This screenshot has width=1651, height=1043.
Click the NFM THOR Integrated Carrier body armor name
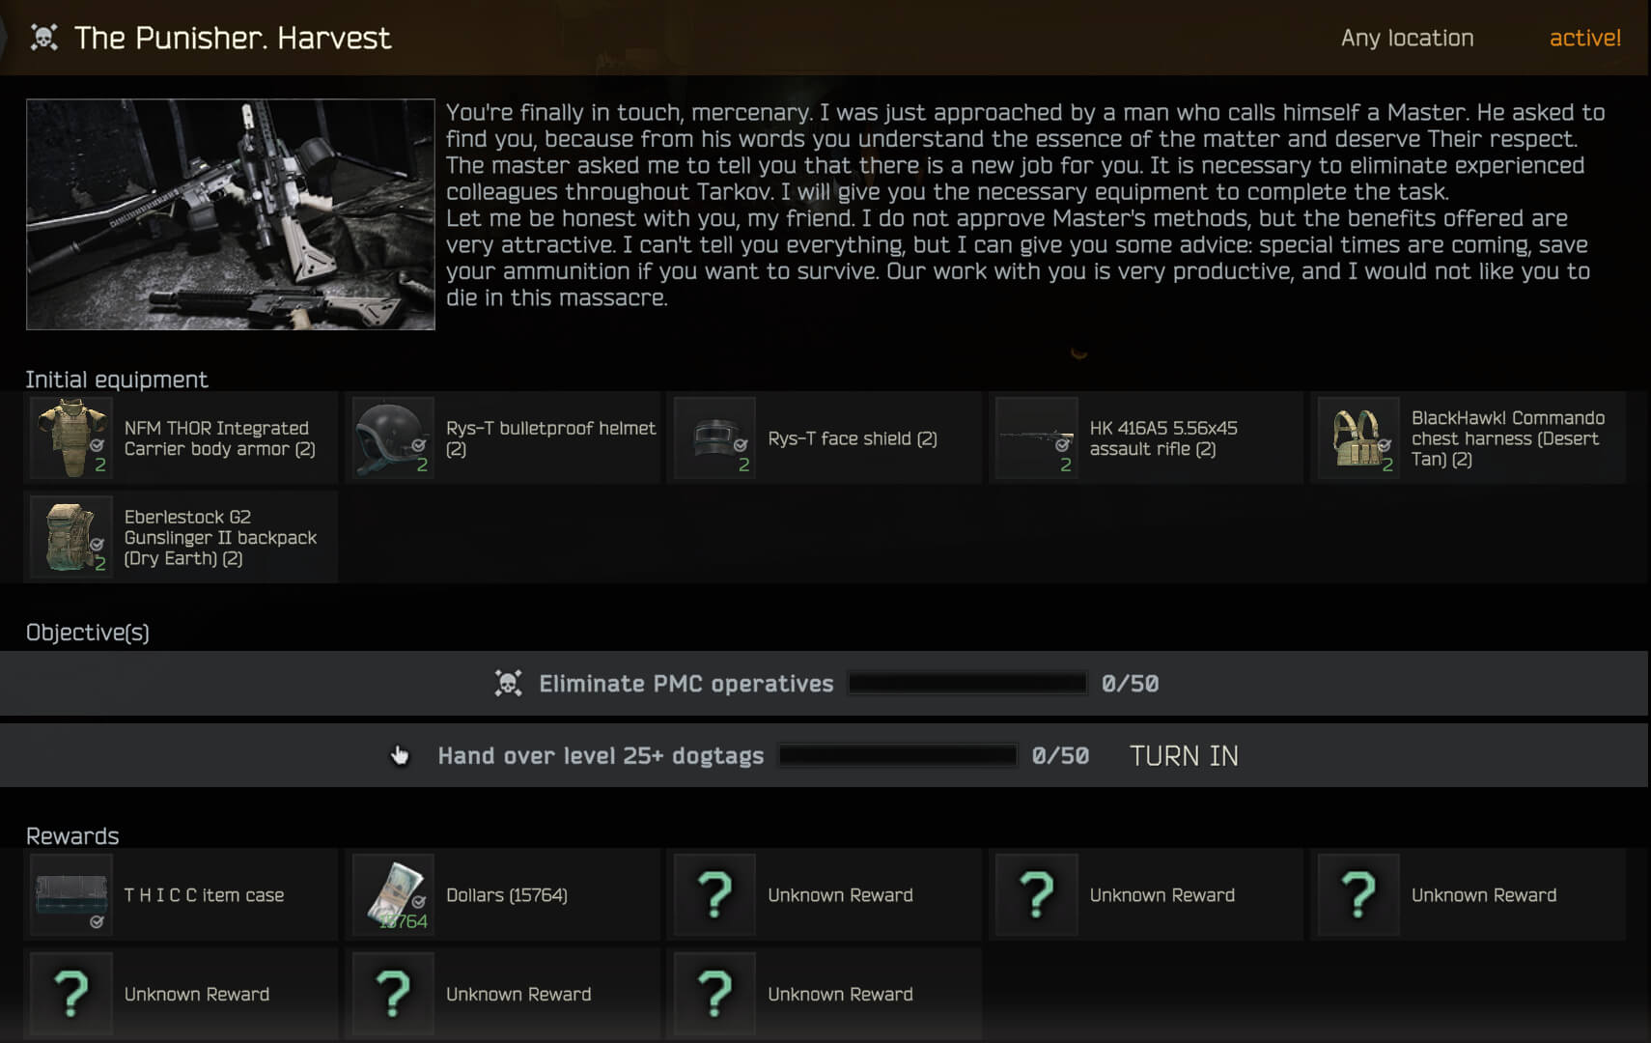pos(219,438)
